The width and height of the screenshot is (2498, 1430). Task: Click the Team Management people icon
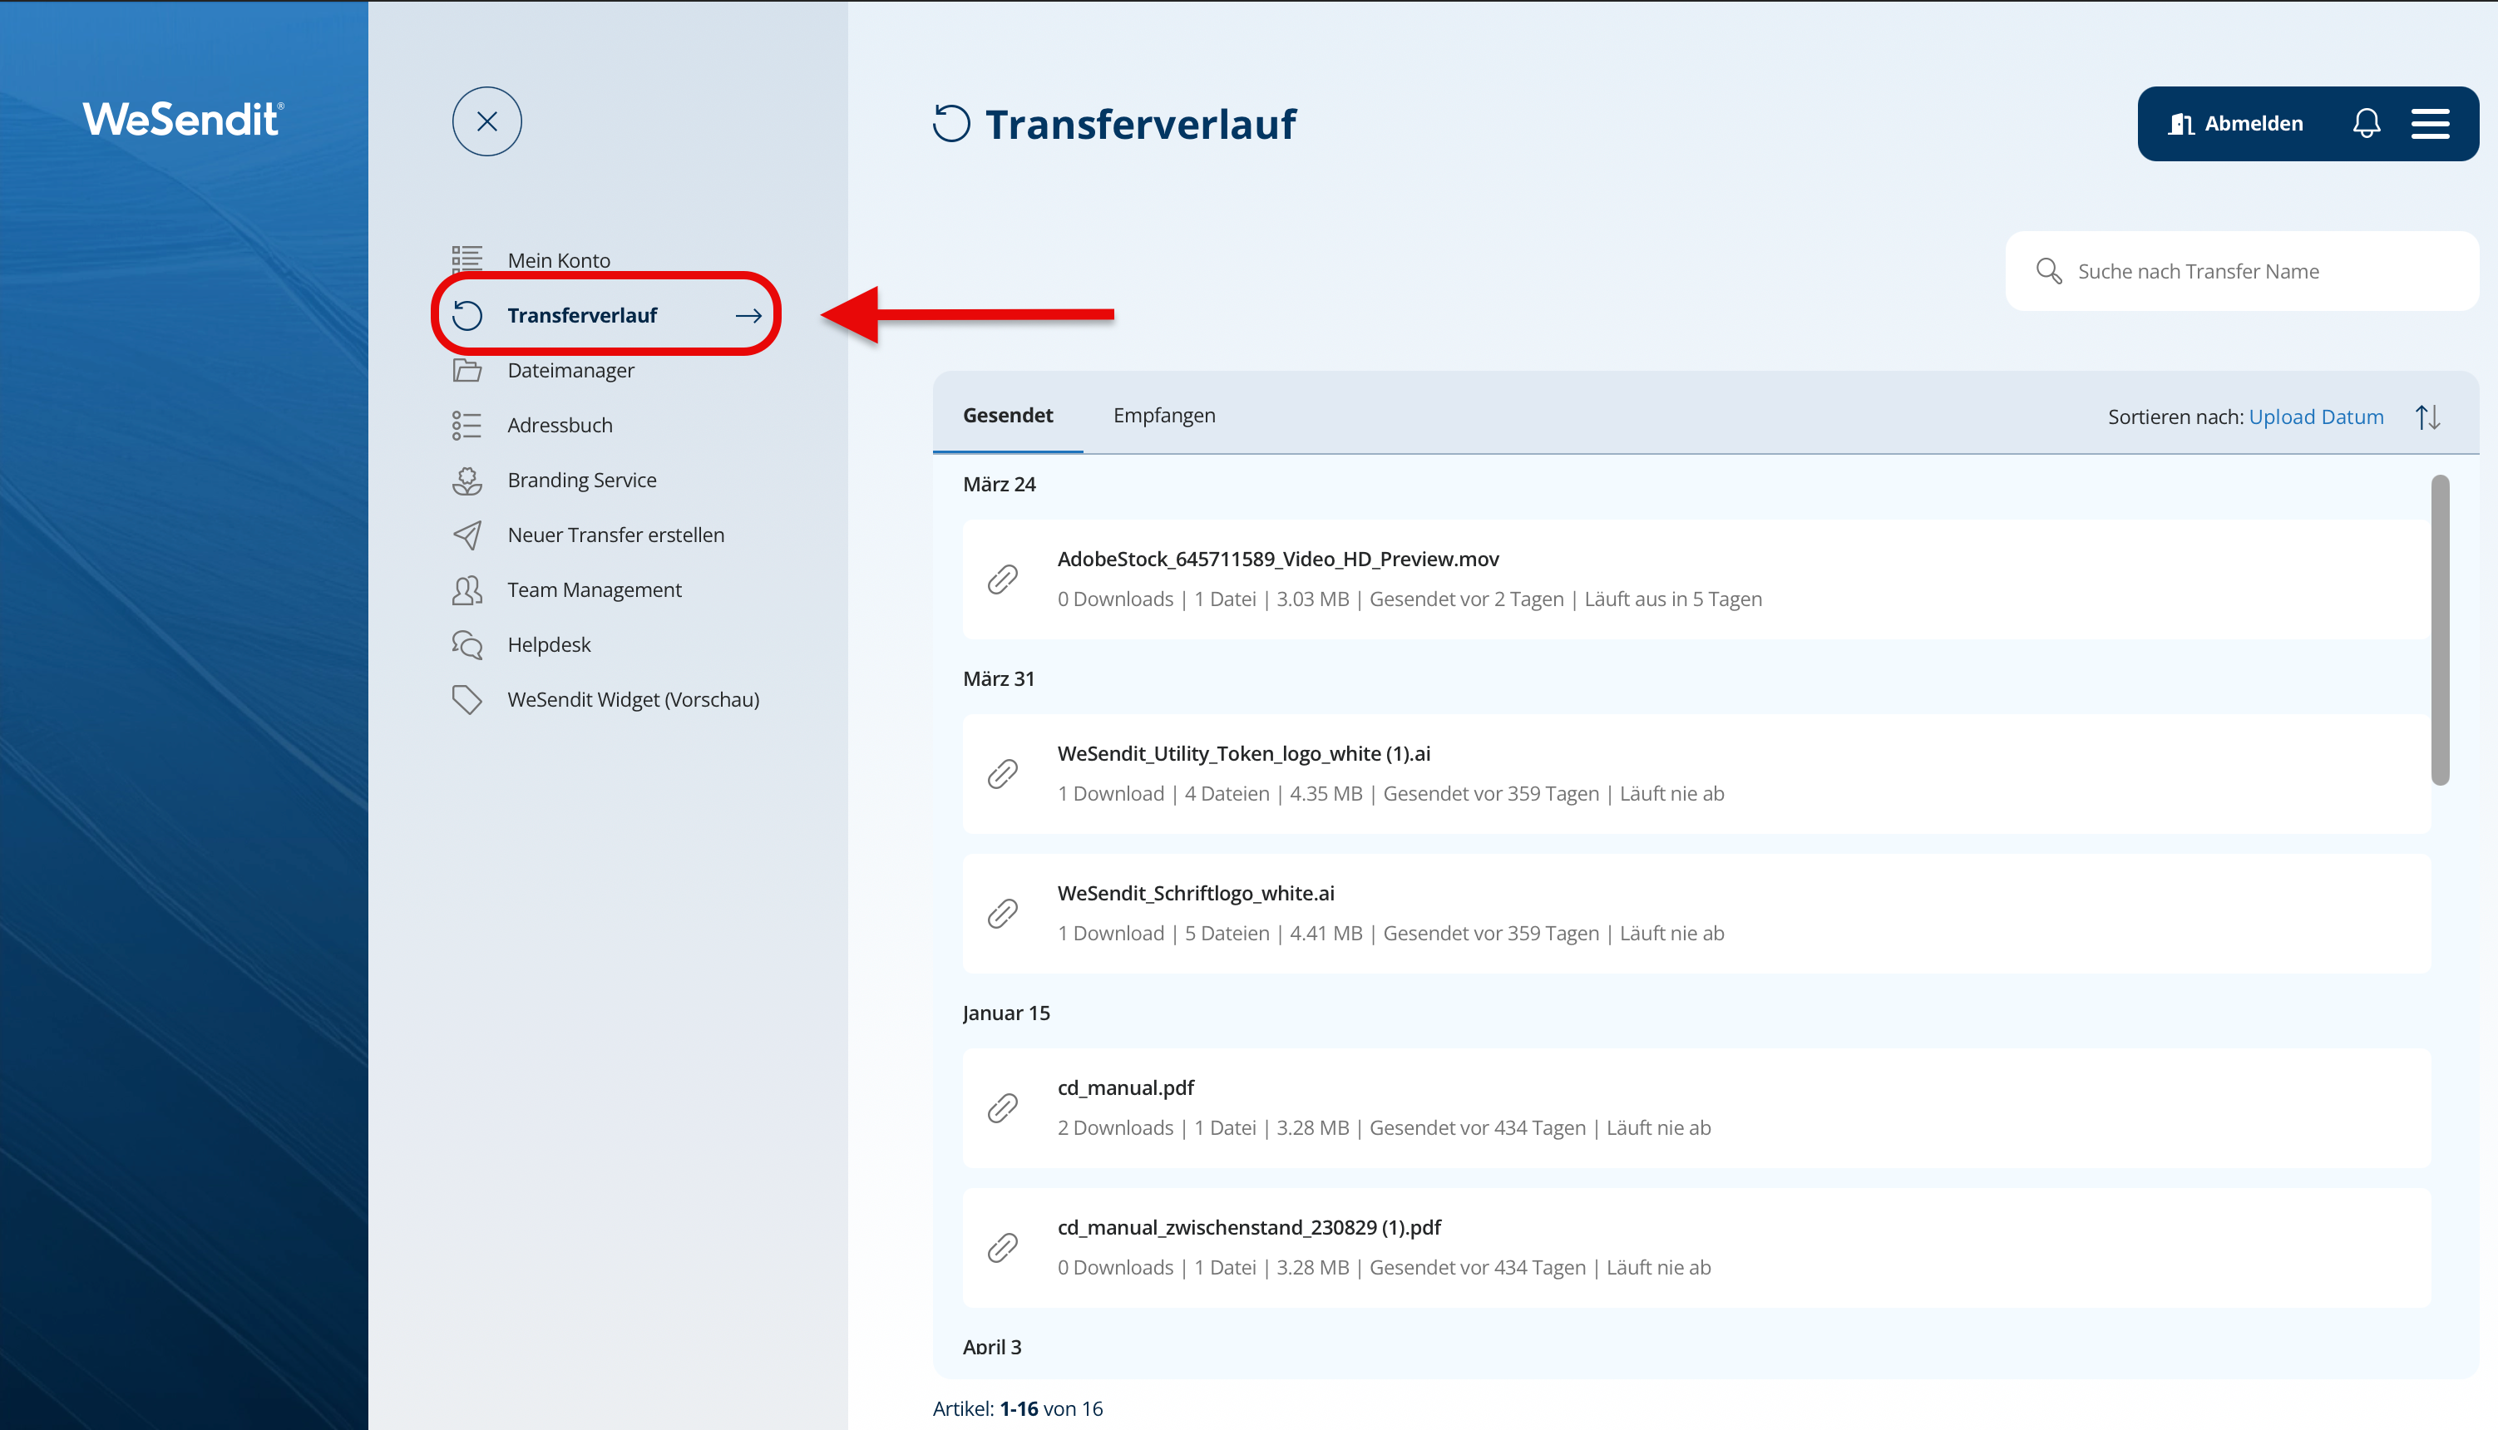click(467, 590)
